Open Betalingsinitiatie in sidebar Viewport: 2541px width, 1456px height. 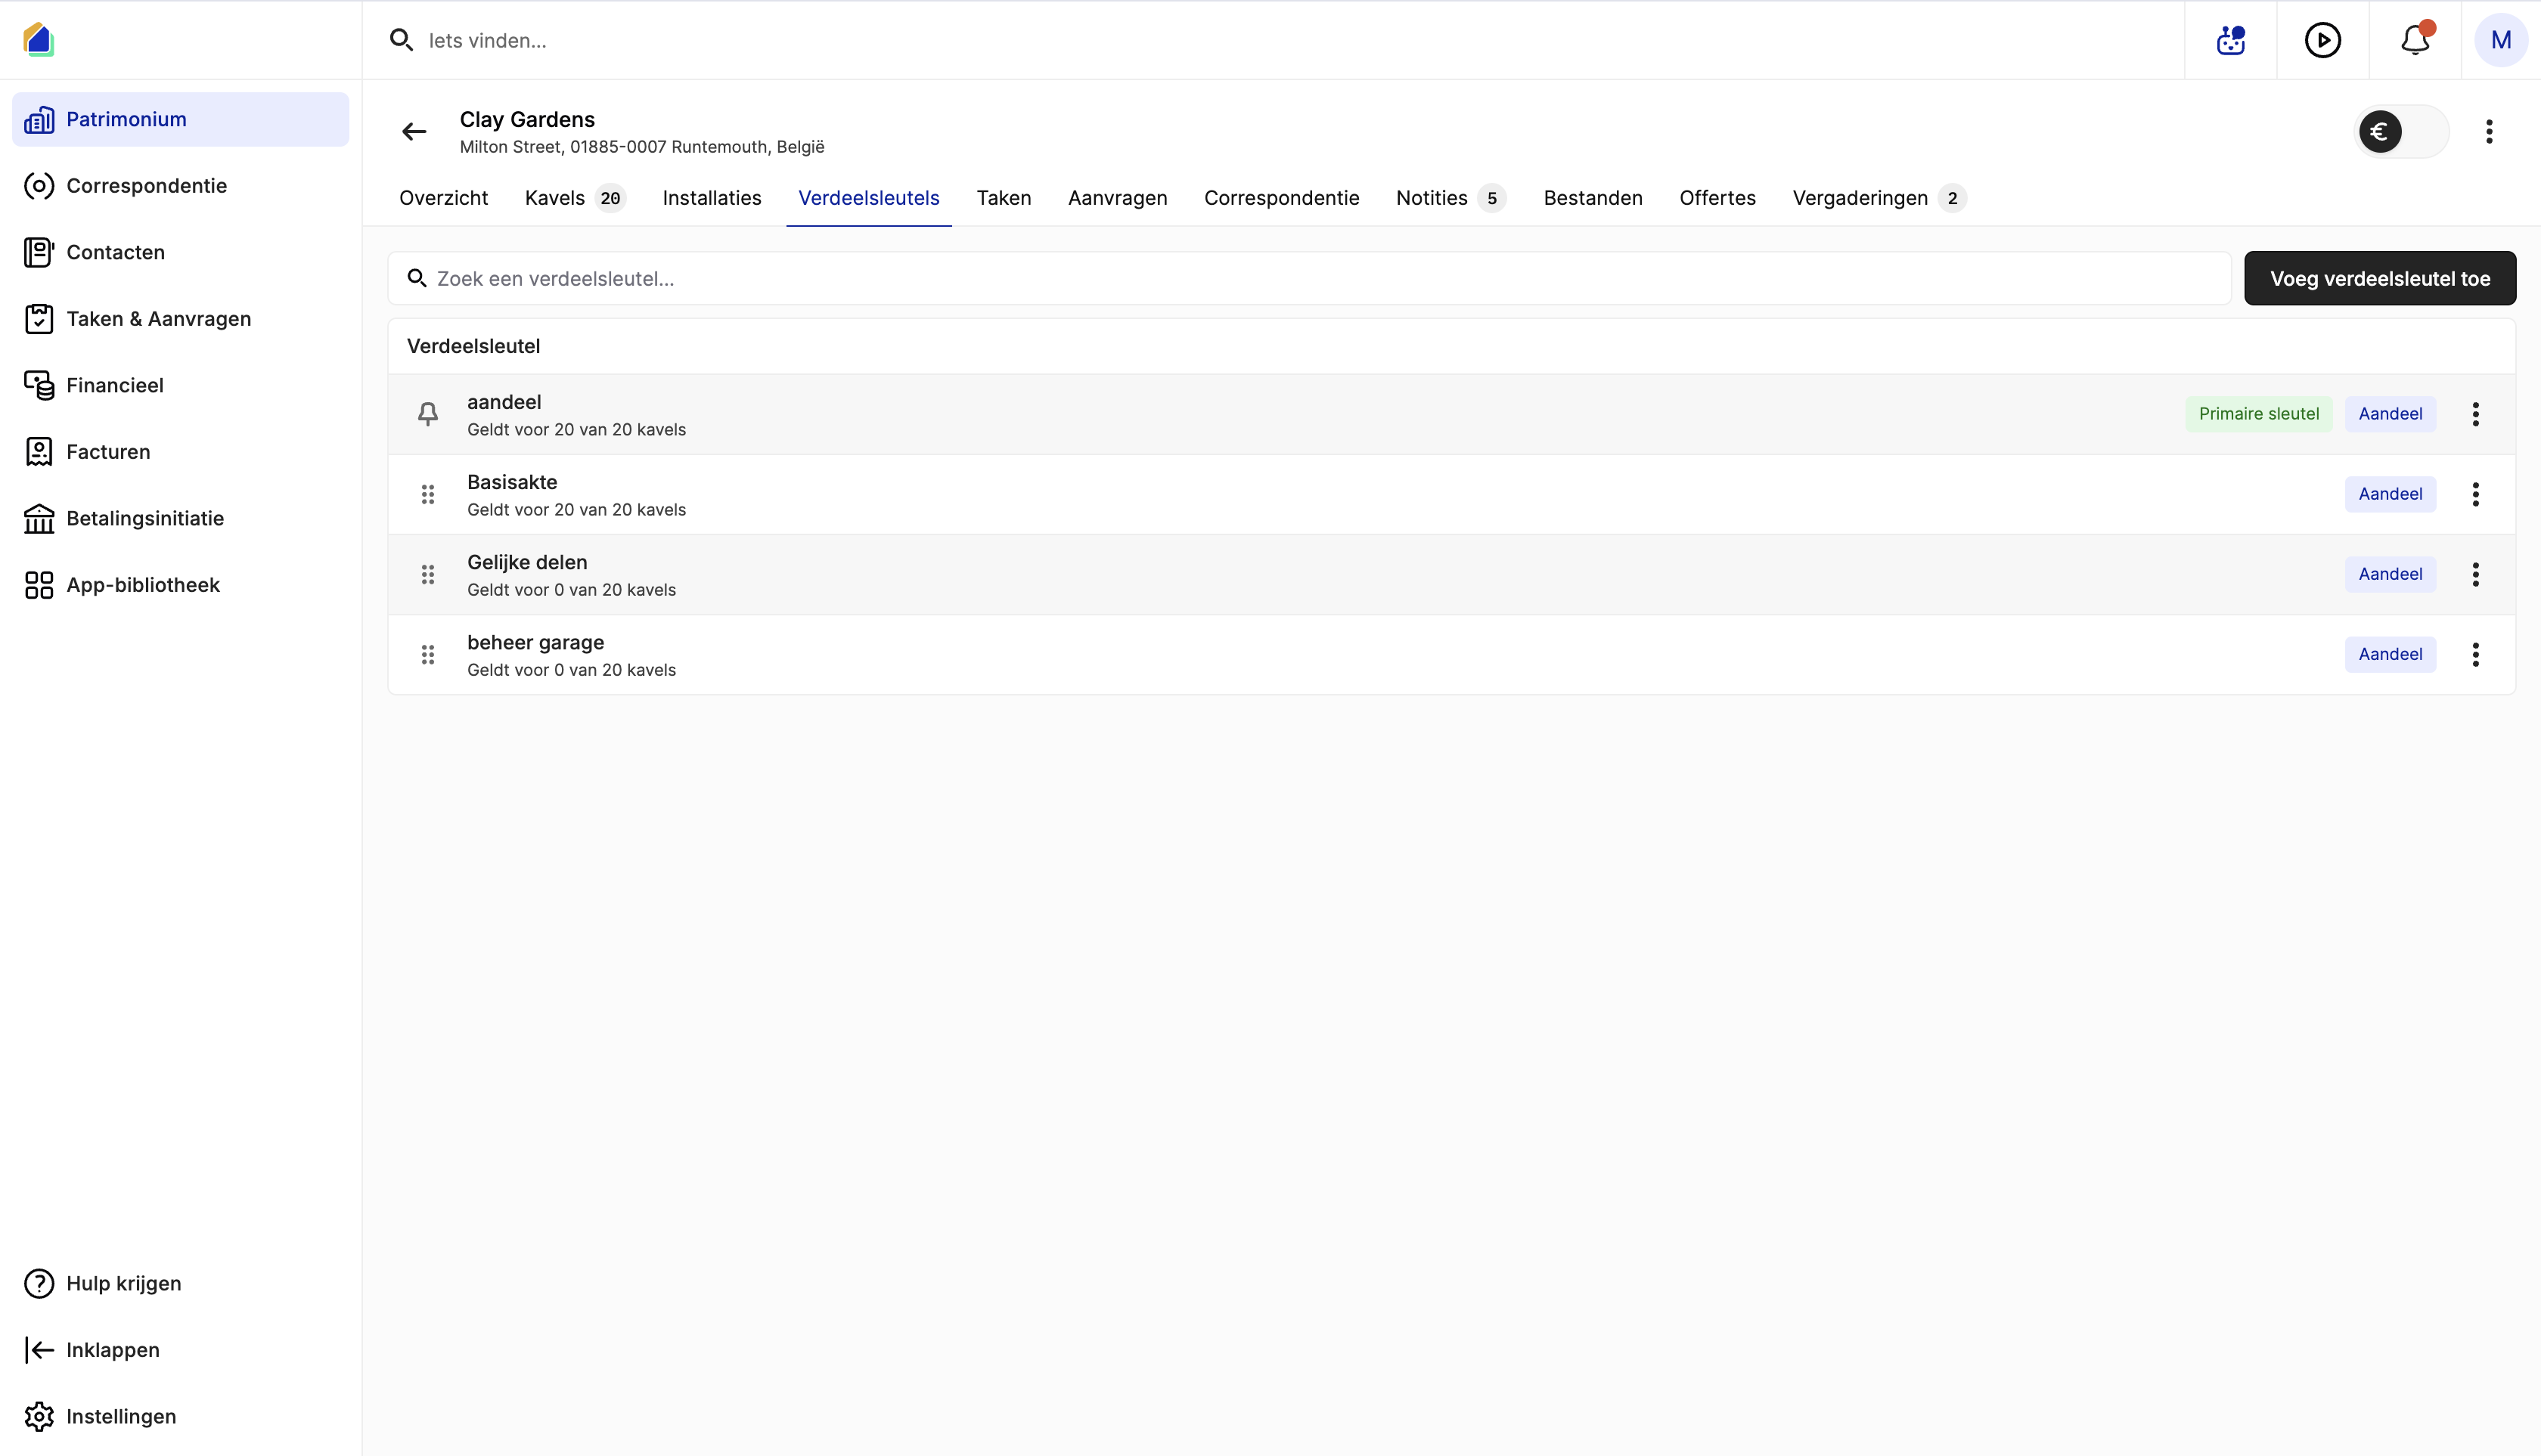tap(180, 518)
